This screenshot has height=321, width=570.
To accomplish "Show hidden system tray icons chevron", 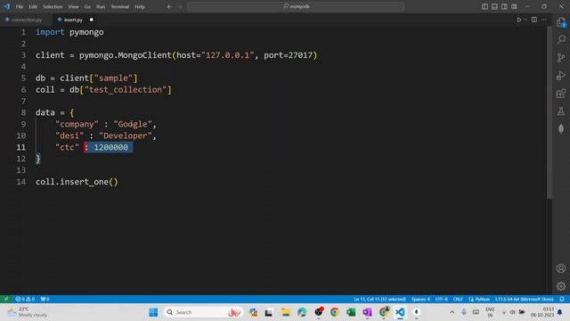I will 452,312.
